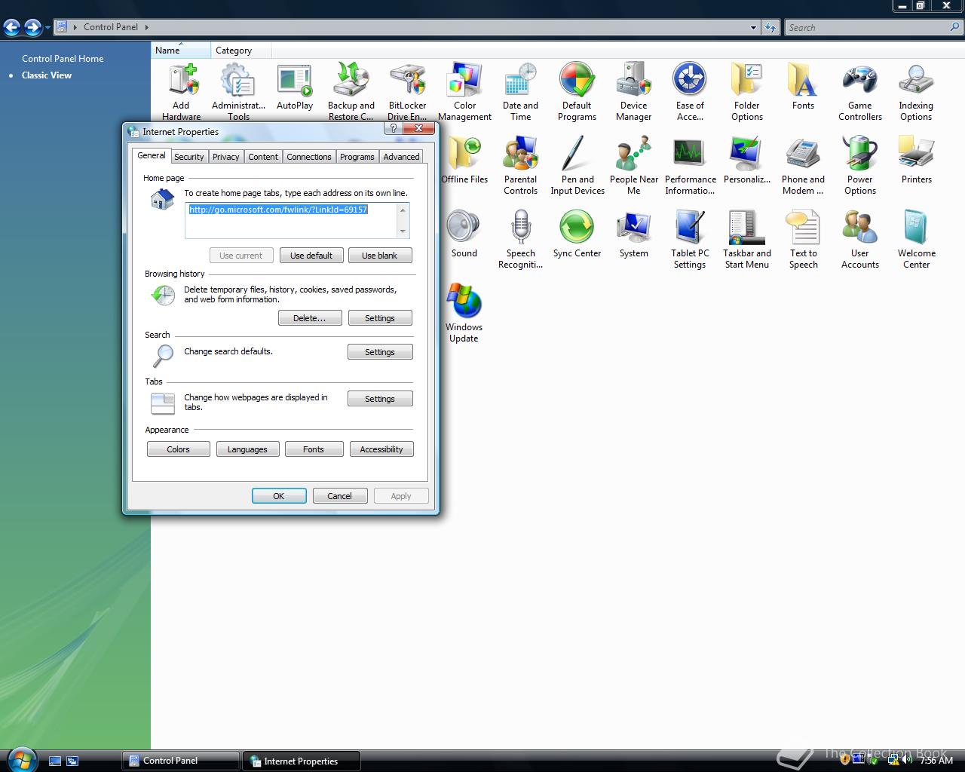
Task: Click the Colors appearance button
Action: 178,449
